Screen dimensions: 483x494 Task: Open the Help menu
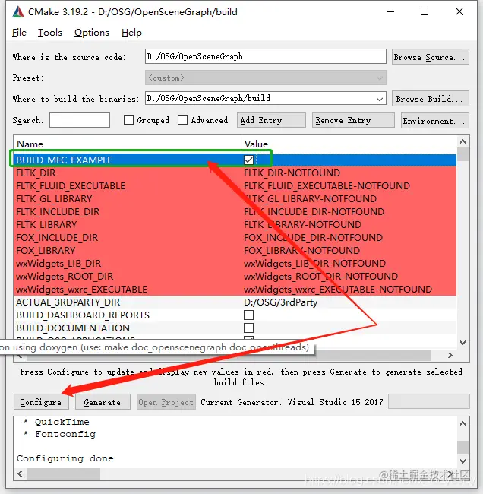(131, 33)
